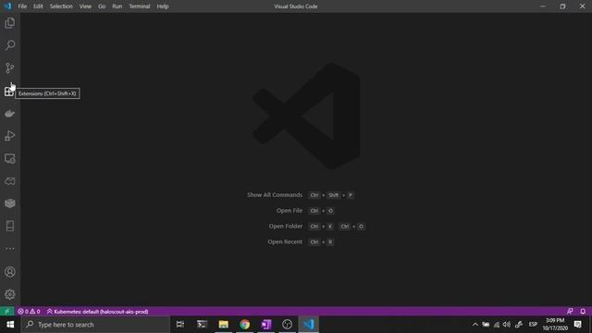This screenshot has height=333, width=592.
Task: Open the terminal app on the taskbar
Action: (x=202, y=325)
